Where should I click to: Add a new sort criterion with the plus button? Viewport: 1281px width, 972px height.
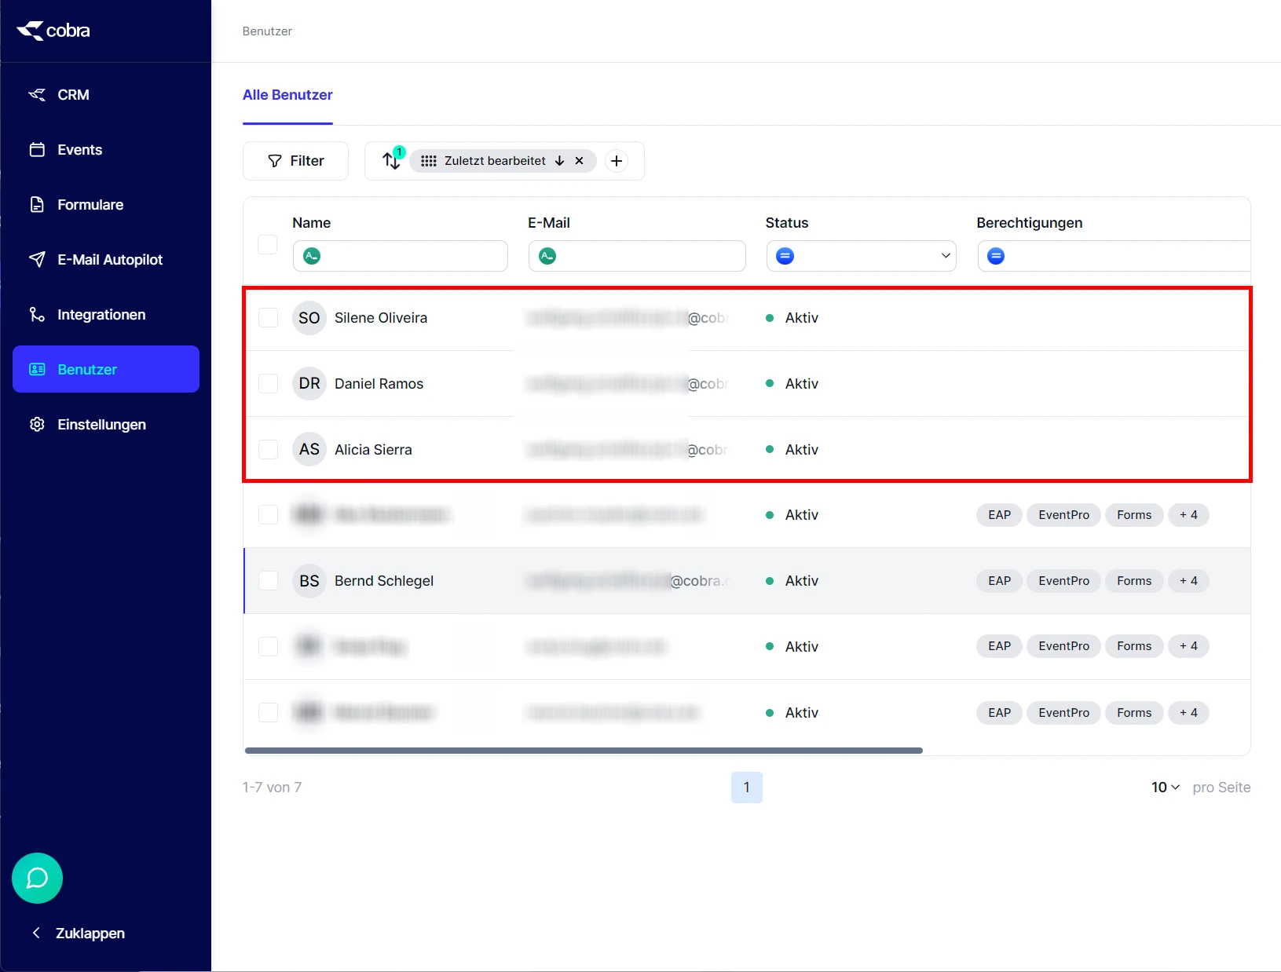(617, 160)
